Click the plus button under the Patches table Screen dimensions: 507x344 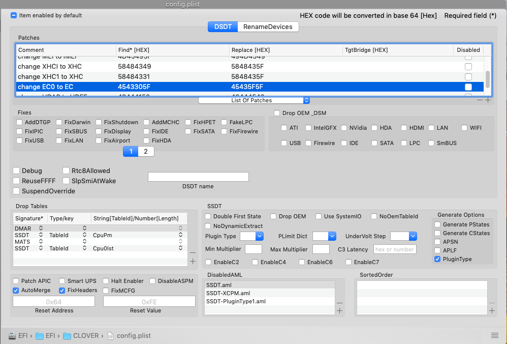pyautogui.click(x=488, y=100)
